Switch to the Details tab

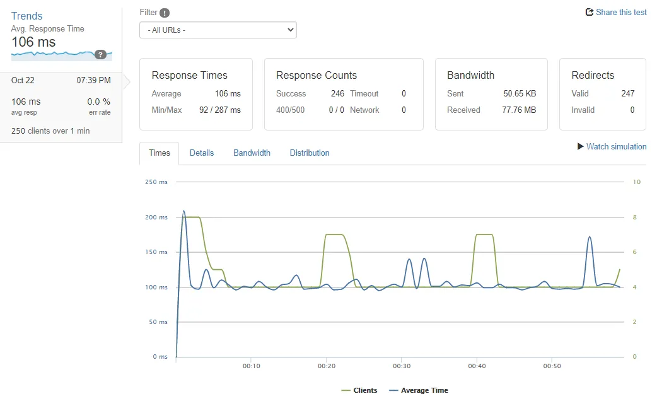pyautogui.click(x=201, y=153)
